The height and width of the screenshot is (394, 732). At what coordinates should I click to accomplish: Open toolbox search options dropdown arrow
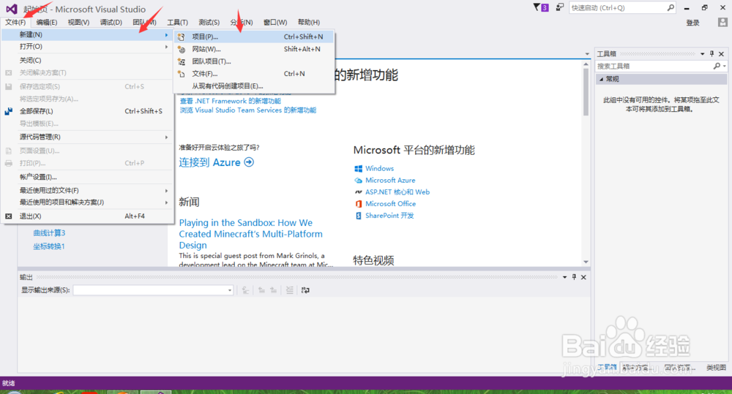[724, 67]
